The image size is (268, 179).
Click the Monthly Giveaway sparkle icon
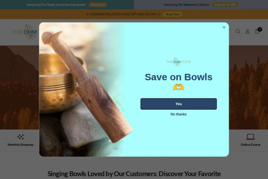(21, 137)
